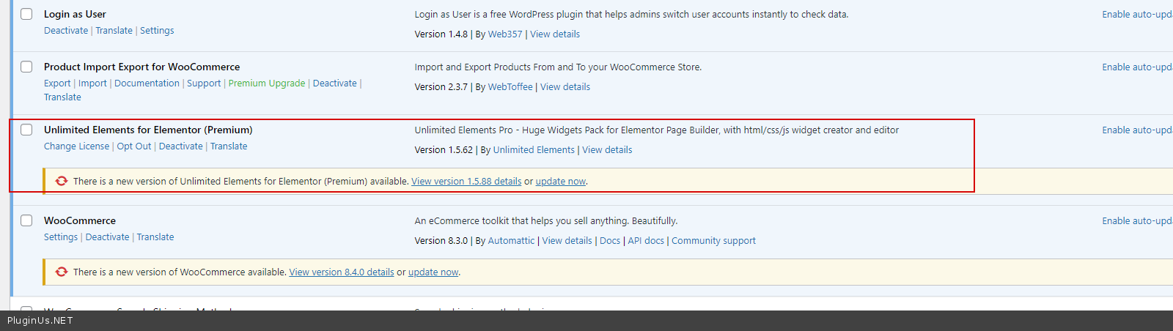Viewport: 1173px width, 331px height.
Task: Check the Unlimited Elements for Elementor checkbox
Action: point(26,130)
